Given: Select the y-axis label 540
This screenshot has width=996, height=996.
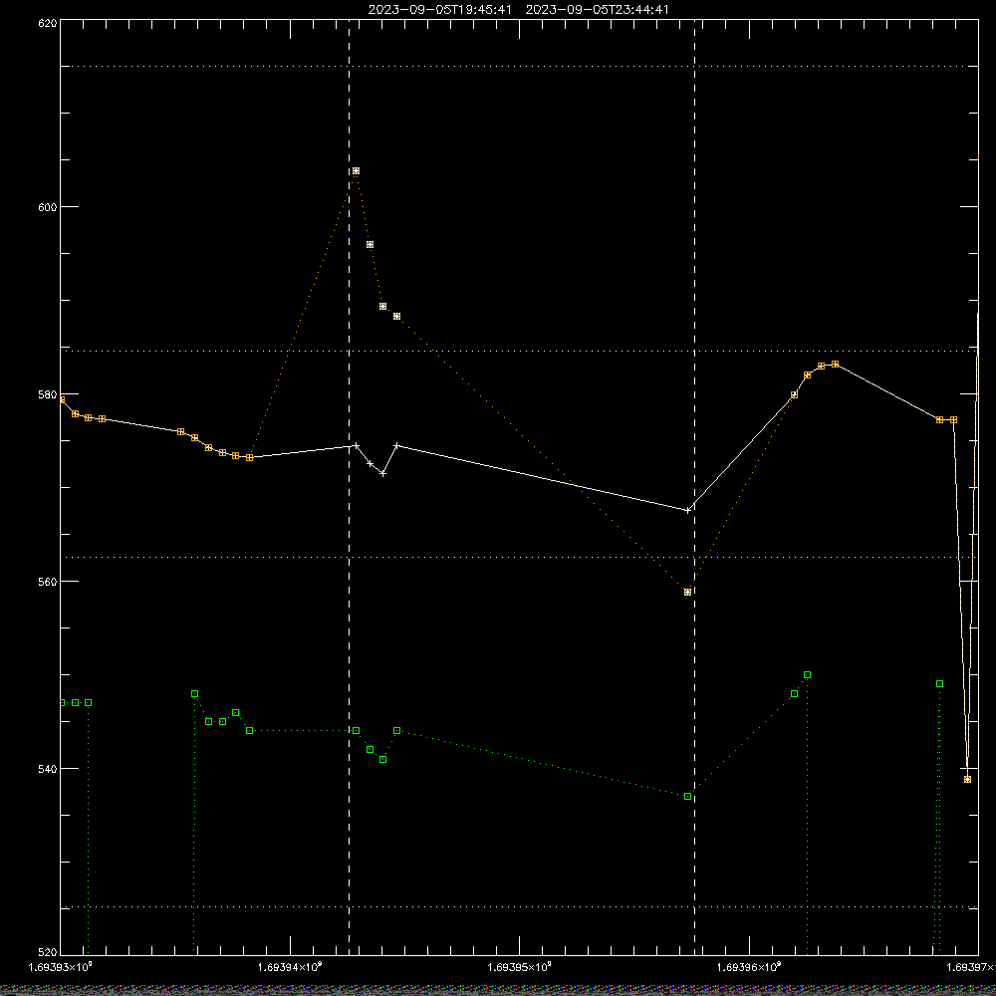Looking at the screenshot, I should pyautogui.click(x=49, y=769).
